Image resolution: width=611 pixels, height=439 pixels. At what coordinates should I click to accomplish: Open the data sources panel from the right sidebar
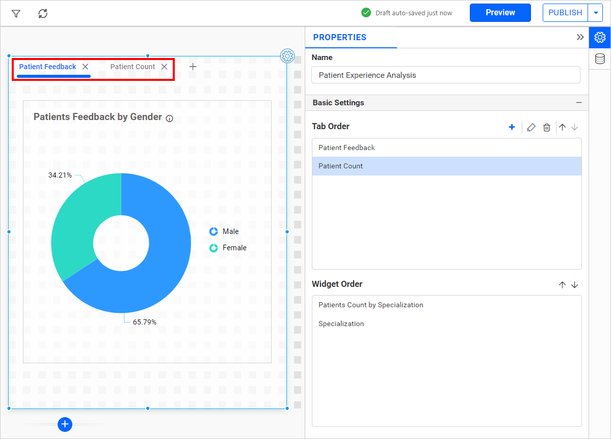[600, 58]
